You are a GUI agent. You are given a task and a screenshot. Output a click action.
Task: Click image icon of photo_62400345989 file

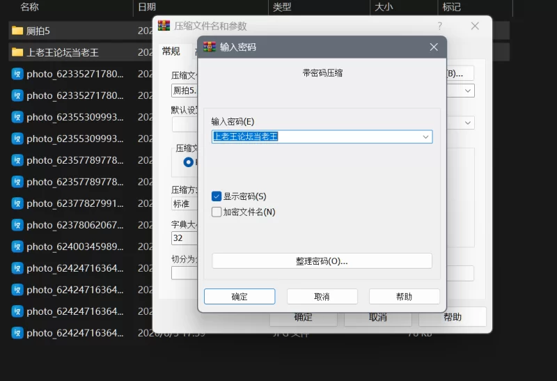(17, 247)
